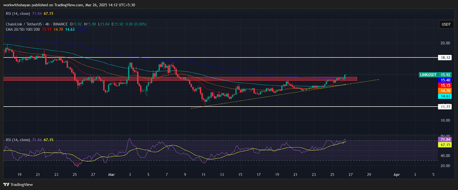This screenshot has height=190, width=458.
Task: Select the 11.77 support price label
Action: (x=445, y=107)
